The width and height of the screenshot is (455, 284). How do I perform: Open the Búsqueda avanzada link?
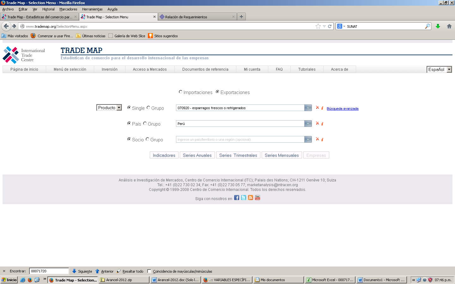click(x=343, y=109)
